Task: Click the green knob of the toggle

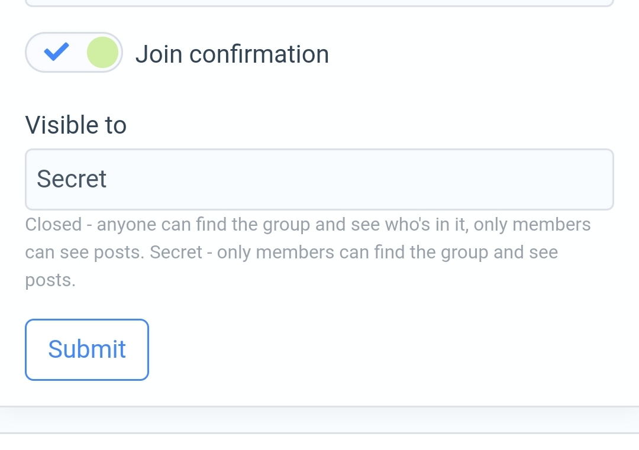Action: click(103, 53)
